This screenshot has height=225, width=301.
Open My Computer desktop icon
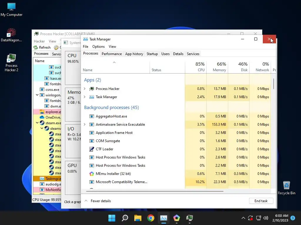(11, 9)
